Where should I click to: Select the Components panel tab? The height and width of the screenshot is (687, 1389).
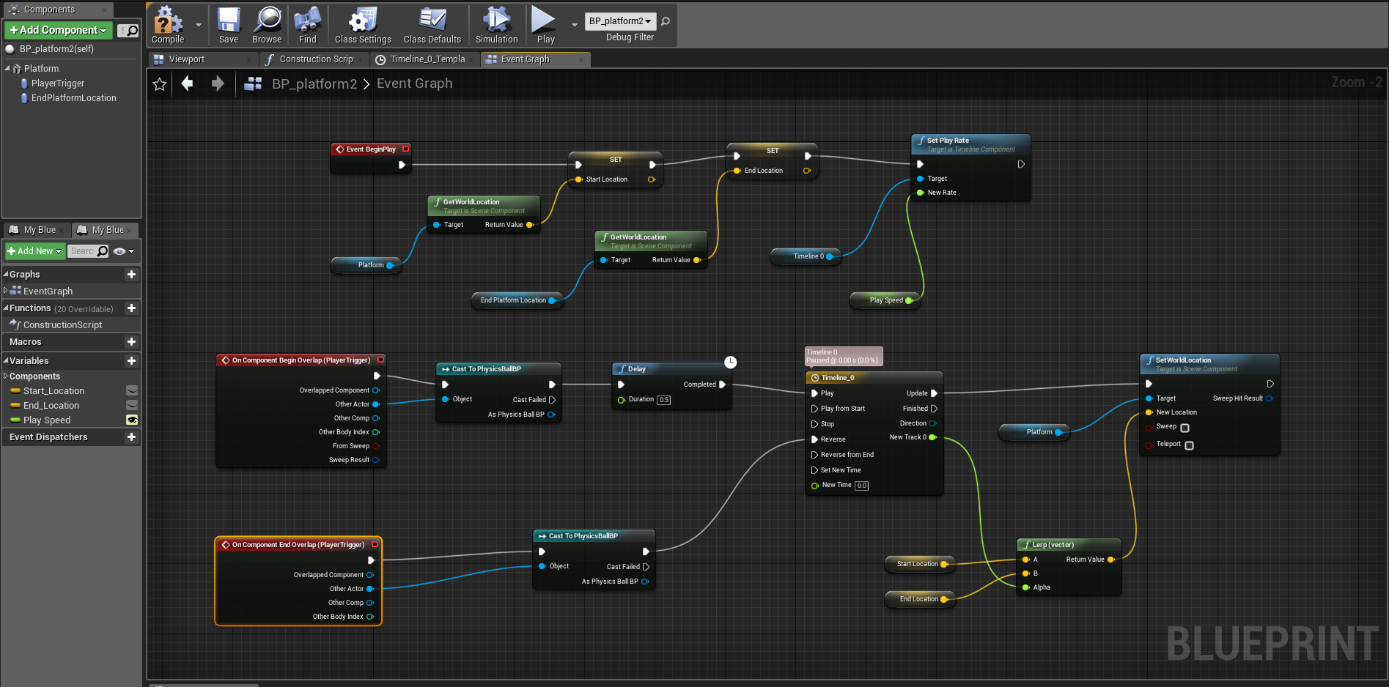point(57,10)
